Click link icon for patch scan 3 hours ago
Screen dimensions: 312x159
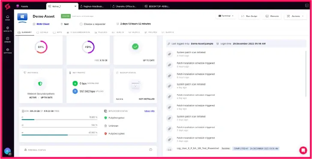pos(170,54)
